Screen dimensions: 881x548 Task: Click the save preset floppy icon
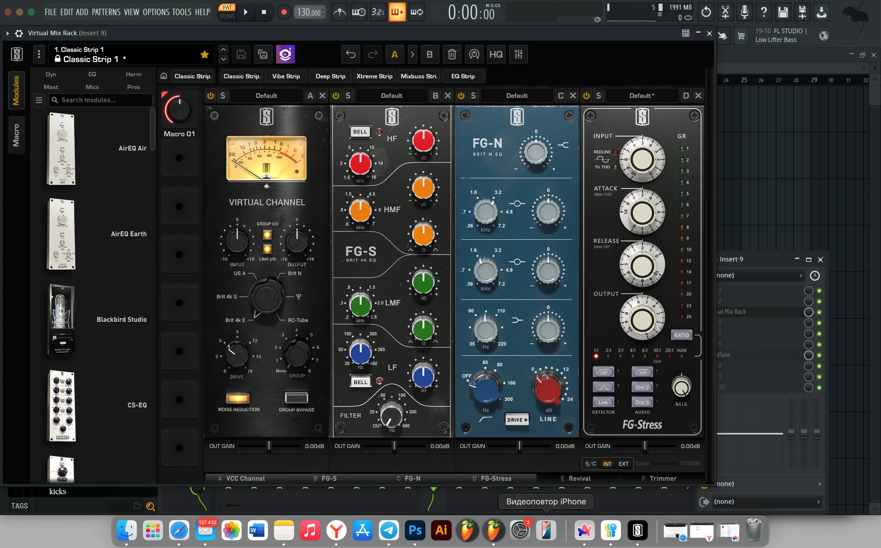point(241,54)
